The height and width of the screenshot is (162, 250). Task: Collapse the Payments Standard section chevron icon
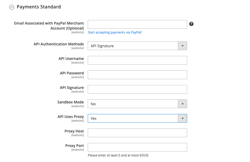click(12, 7)
